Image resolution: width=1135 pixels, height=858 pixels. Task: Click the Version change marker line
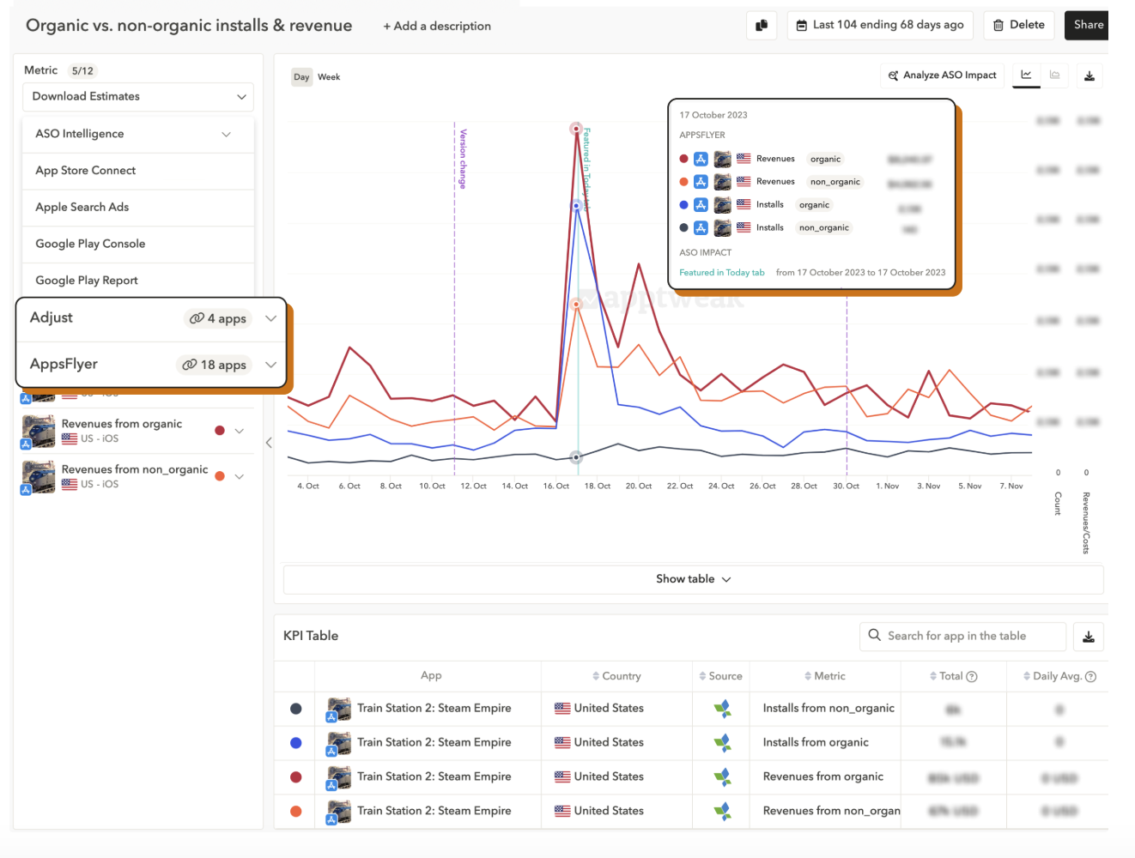[x=455, y=299]
